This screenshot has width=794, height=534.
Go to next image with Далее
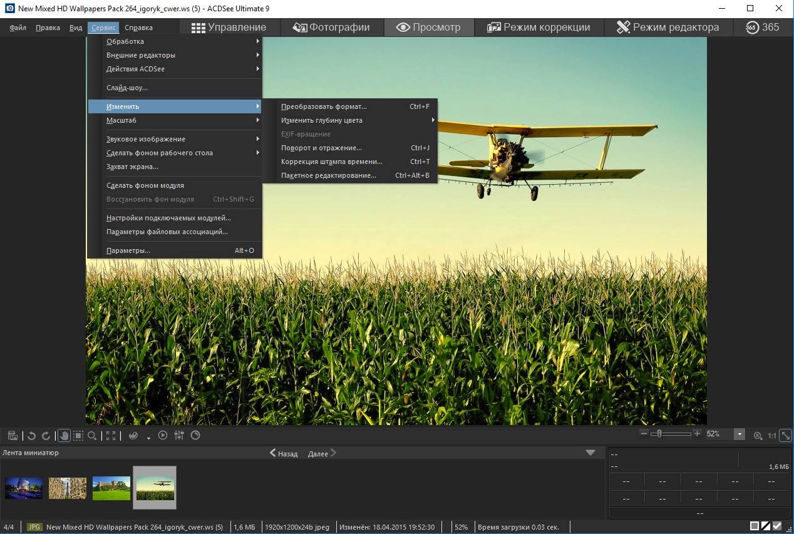[x=322, y=453]
